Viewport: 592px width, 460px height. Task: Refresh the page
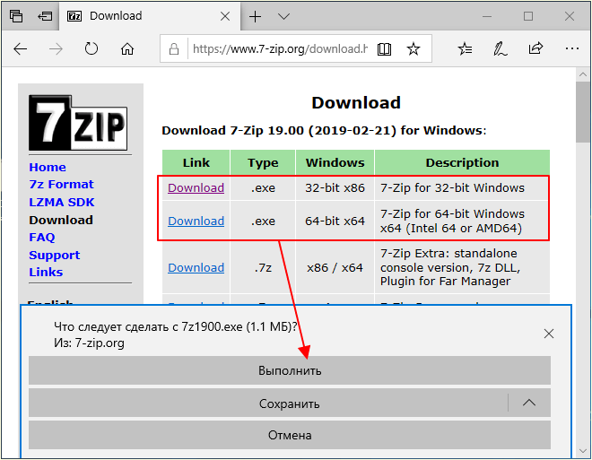(x=91, y=48)
